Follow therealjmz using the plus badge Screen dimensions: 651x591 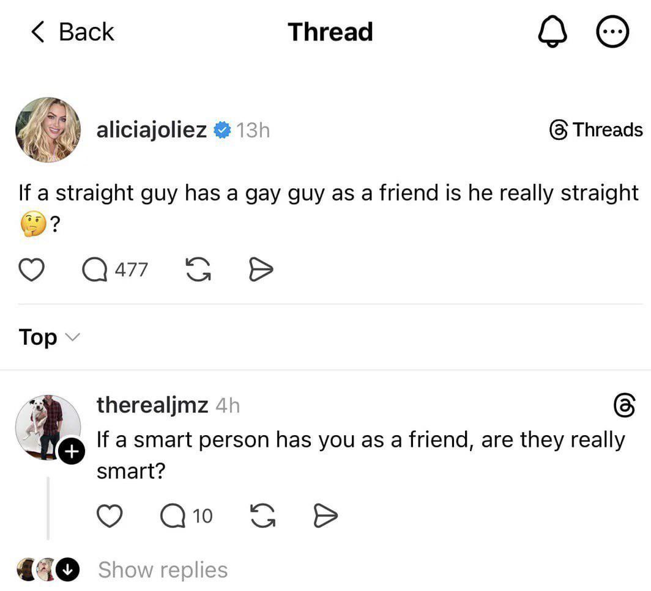pos(72,452)
